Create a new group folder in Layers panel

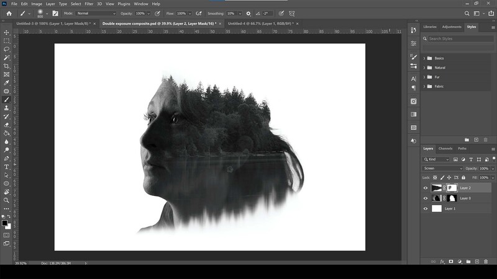468,262
